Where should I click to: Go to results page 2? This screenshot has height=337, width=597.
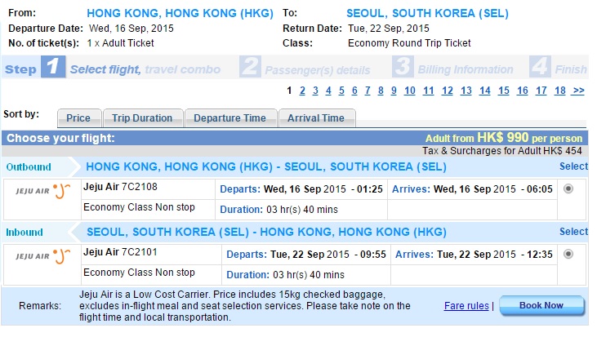pos(302,91)
